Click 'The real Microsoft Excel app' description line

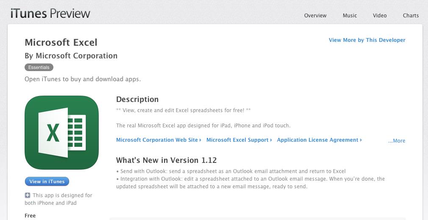coord(203,126)
